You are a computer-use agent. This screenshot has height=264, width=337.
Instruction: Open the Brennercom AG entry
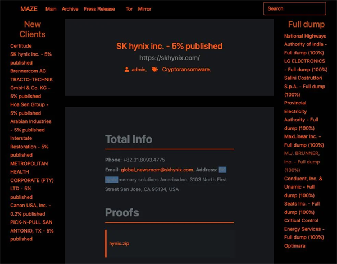click(x=28, y=71)
